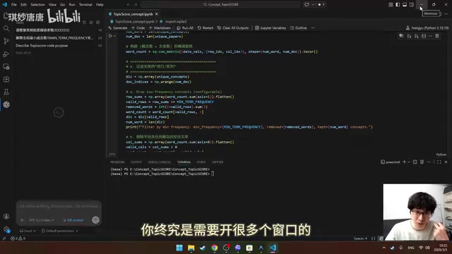Show the notebook Outline

click(298, 28)
